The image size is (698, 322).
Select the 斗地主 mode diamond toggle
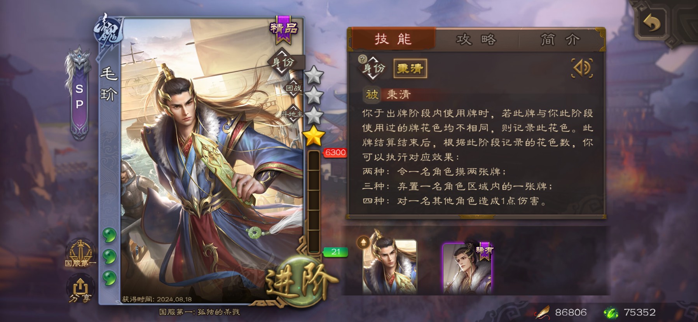click(293, 114)
